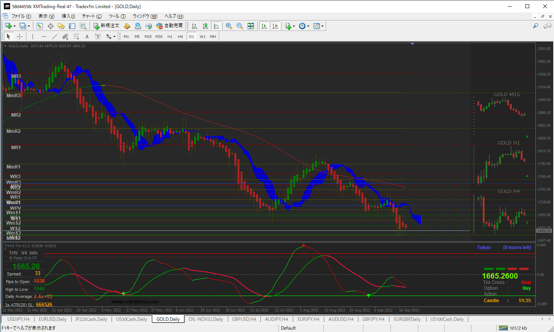Toggle Auto Scroll chart button

click(264, 26)
